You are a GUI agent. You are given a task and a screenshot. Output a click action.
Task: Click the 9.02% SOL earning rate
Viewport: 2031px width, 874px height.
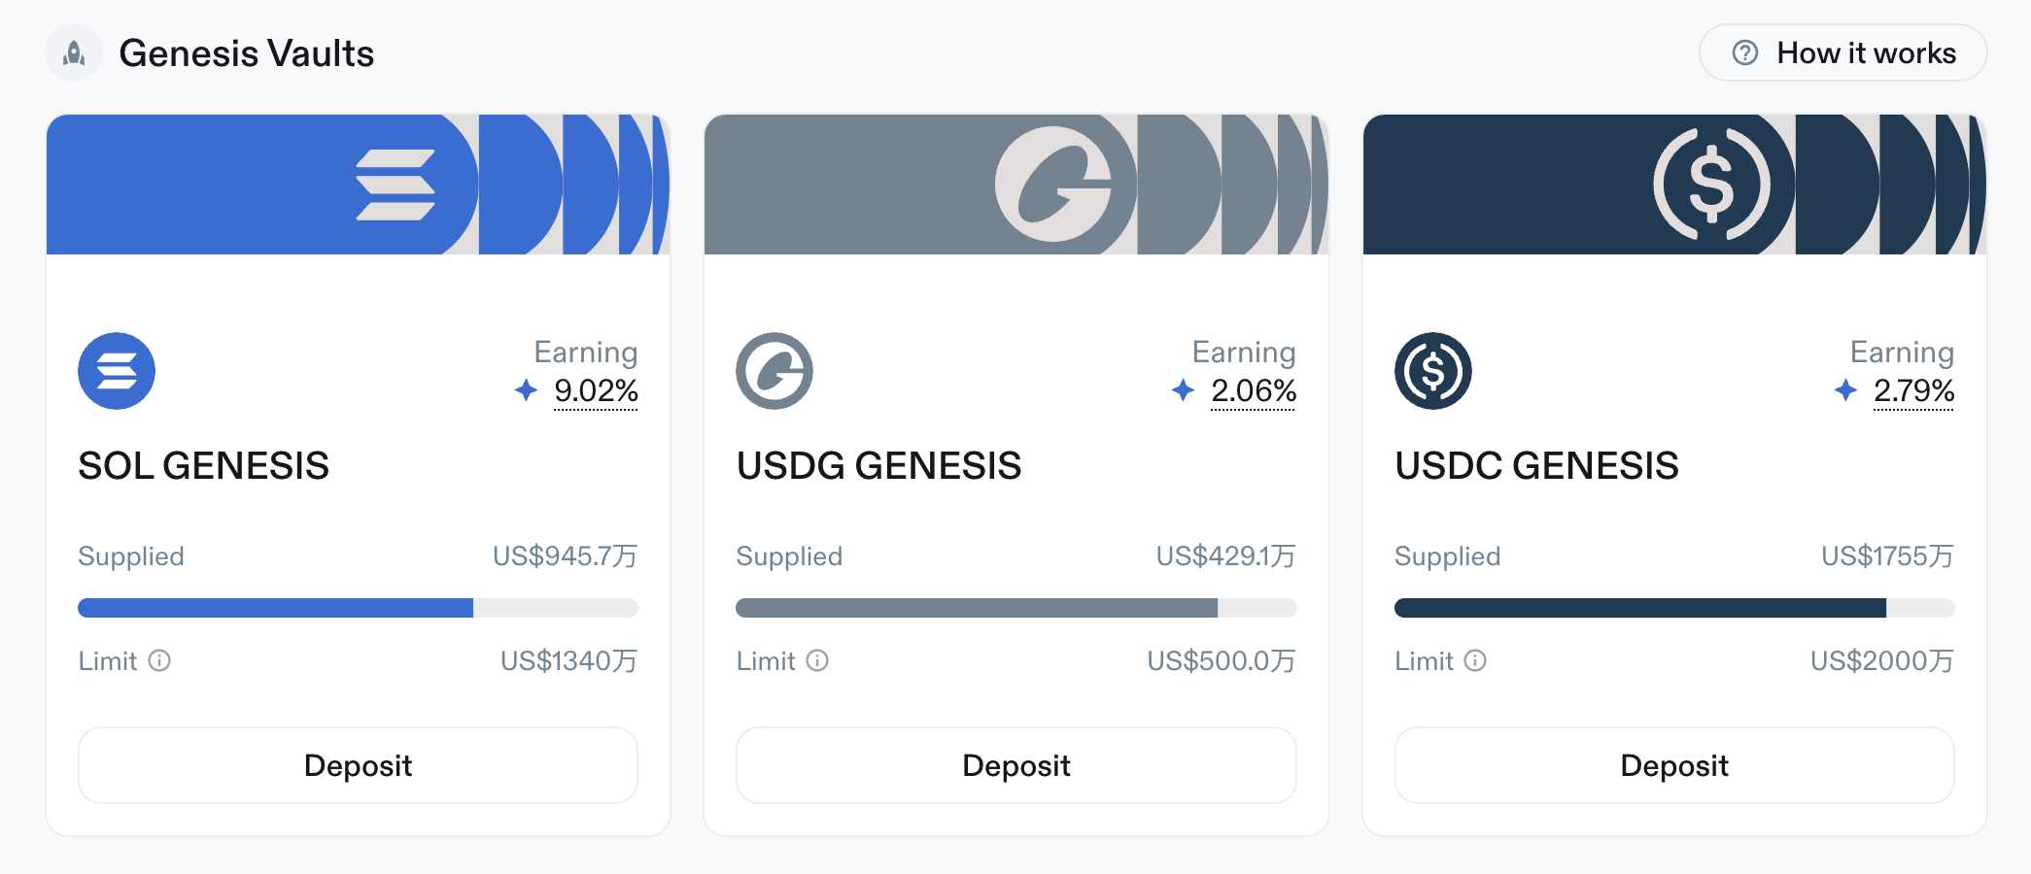click(x=596, y=390)
